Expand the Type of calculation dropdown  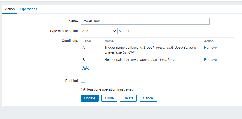pos(99,31)
